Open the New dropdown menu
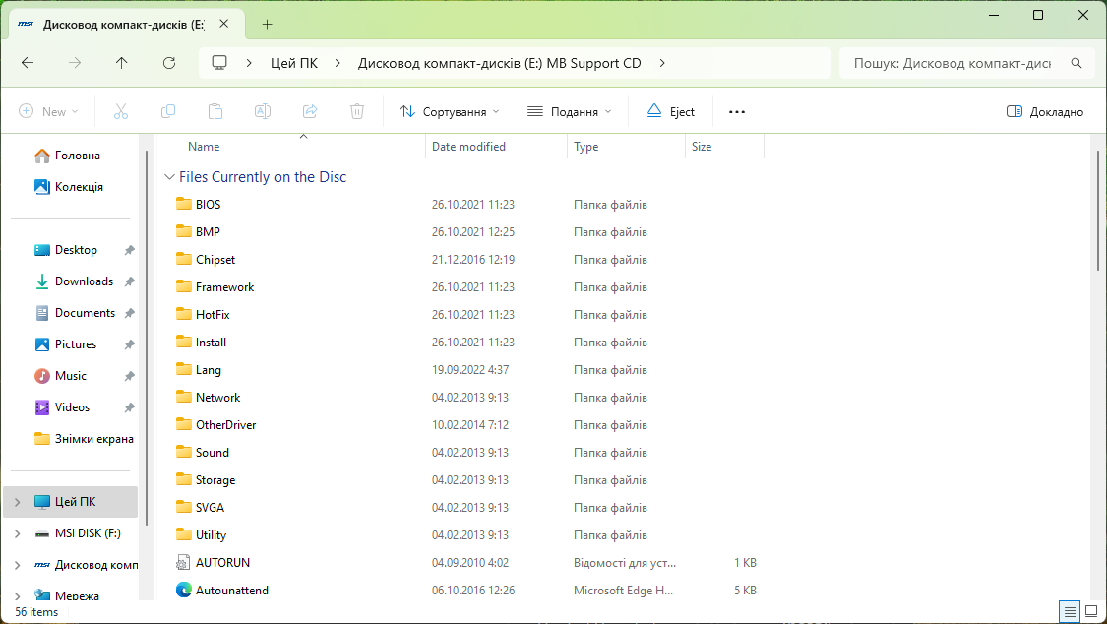Screen dimensions: 1107x624 [49, 111]
